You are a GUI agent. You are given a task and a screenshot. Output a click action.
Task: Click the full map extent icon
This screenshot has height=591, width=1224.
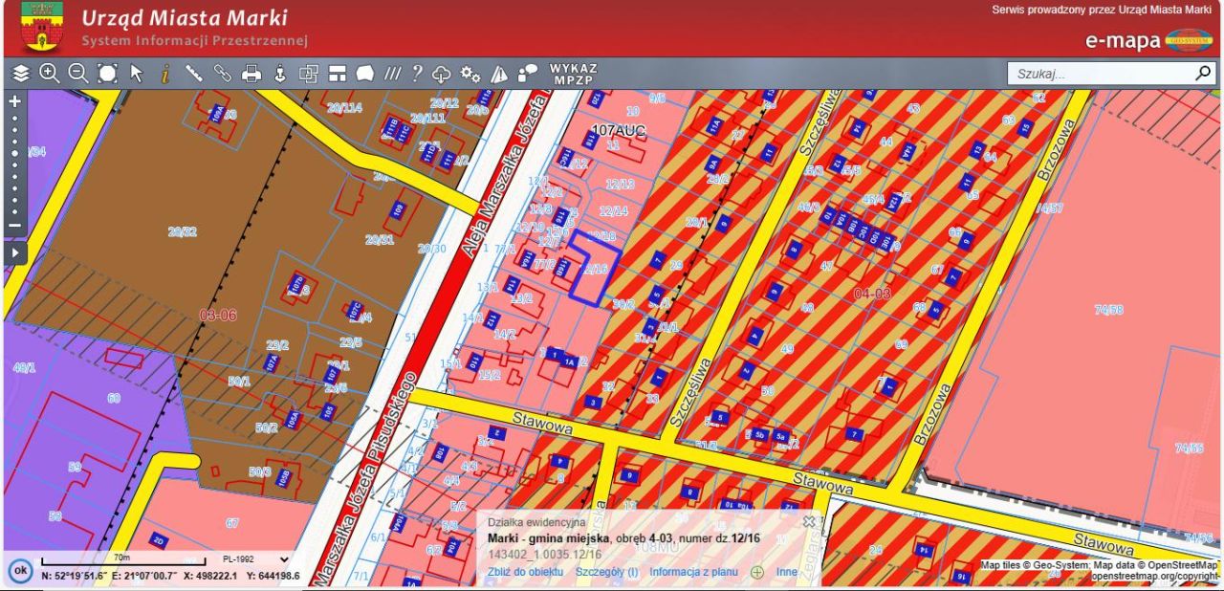pyautogui.click(x=107, y=74)
